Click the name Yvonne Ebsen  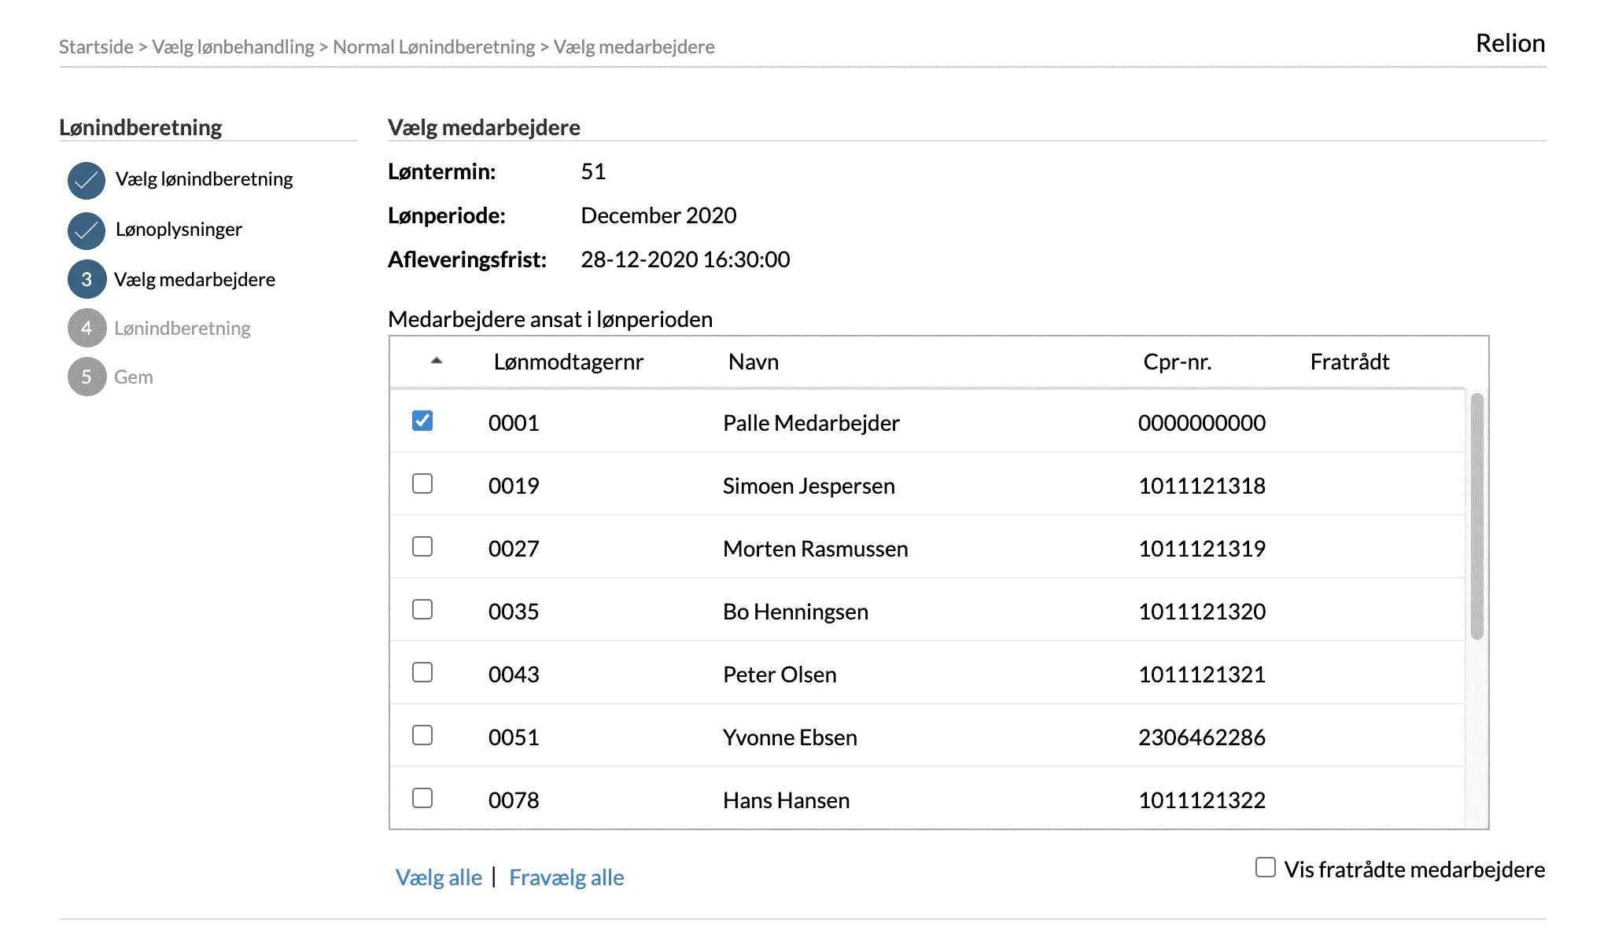(x=790, y=737)
